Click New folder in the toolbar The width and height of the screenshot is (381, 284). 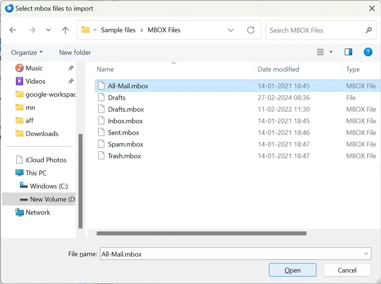75,52
